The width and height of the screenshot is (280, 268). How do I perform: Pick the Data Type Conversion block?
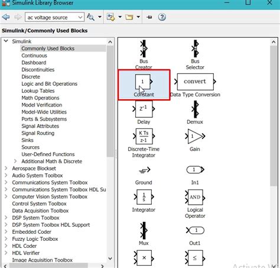tap(195, 82)
